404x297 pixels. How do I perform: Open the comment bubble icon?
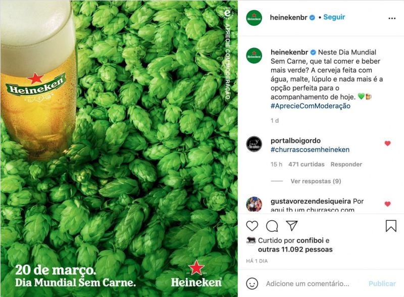click(272, 226)
